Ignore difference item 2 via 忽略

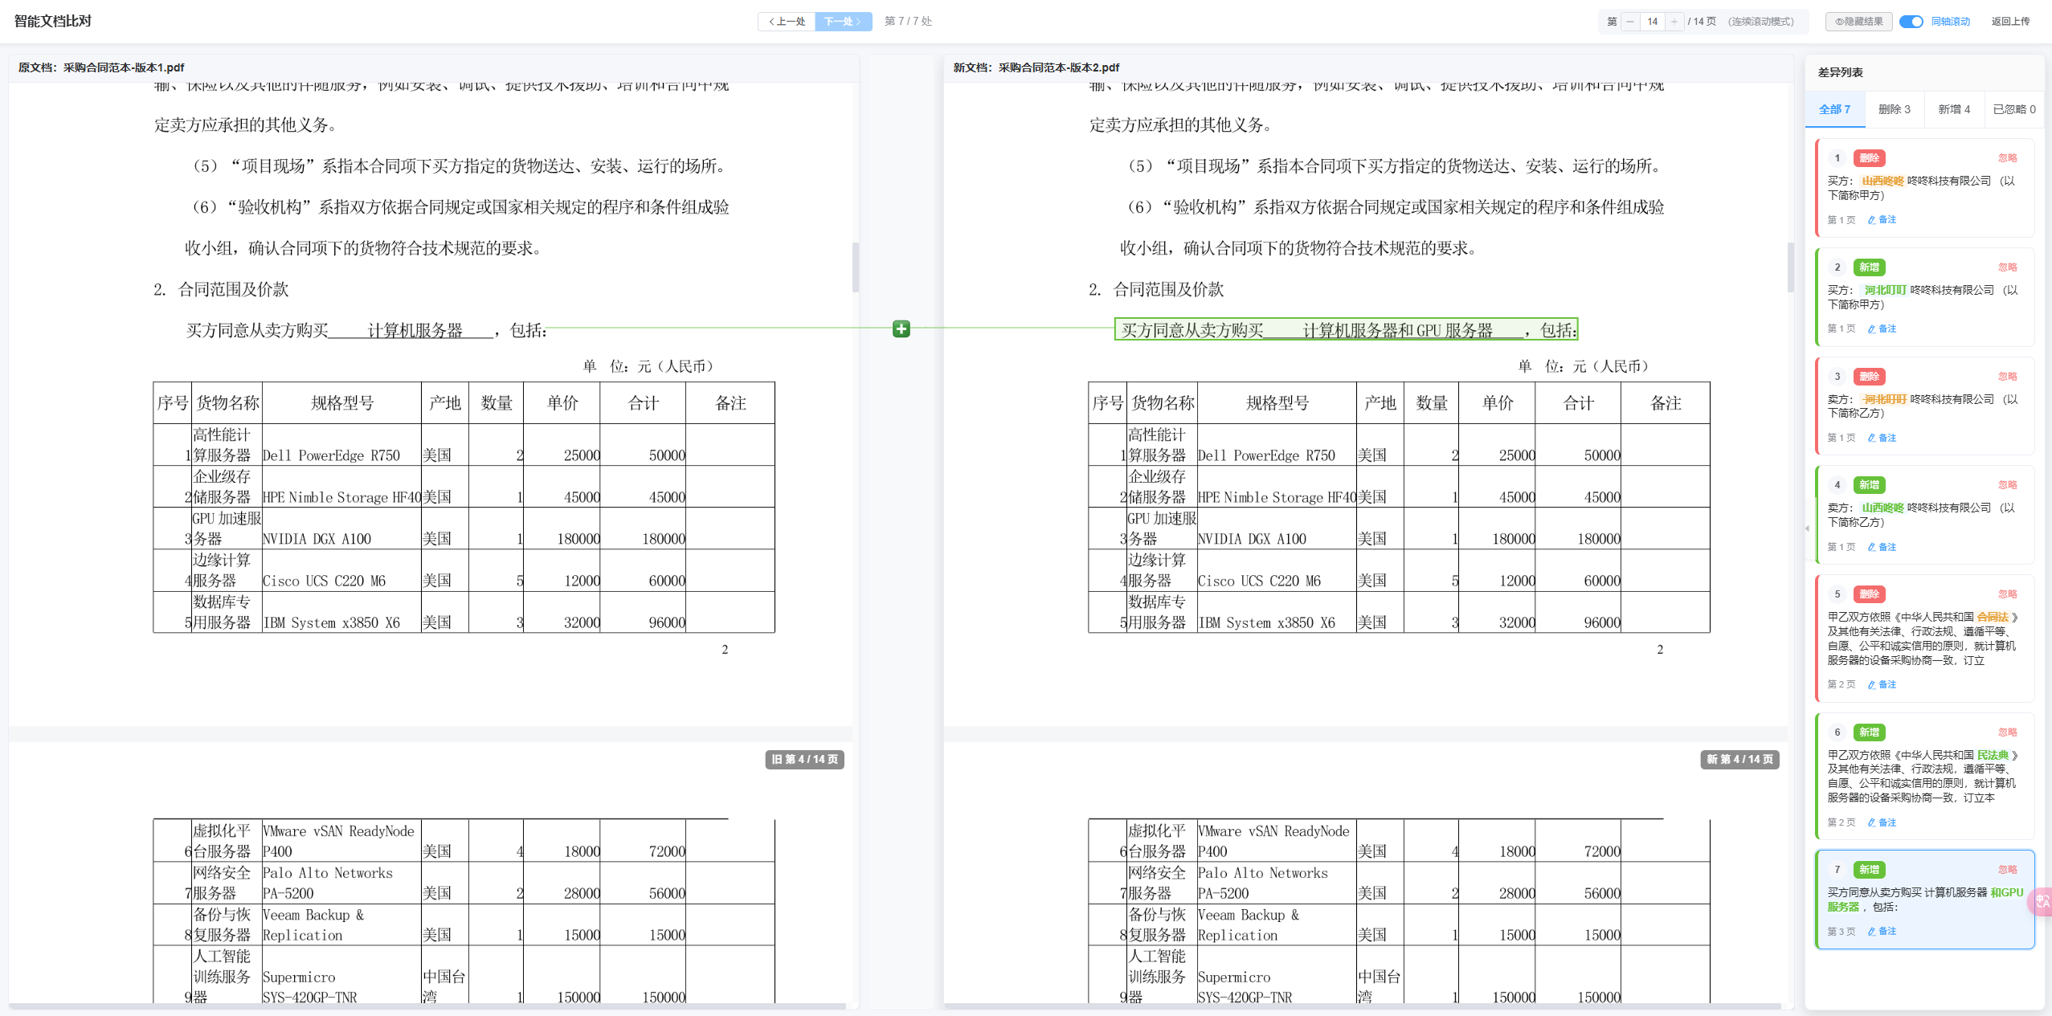[2007, 267]
